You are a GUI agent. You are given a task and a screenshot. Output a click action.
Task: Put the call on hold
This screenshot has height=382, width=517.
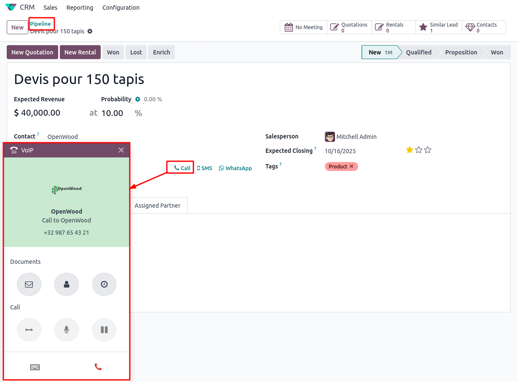point(104,330)
